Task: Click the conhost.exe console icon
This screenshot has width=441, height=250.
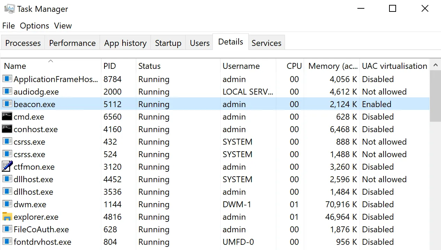Action: 7,129
